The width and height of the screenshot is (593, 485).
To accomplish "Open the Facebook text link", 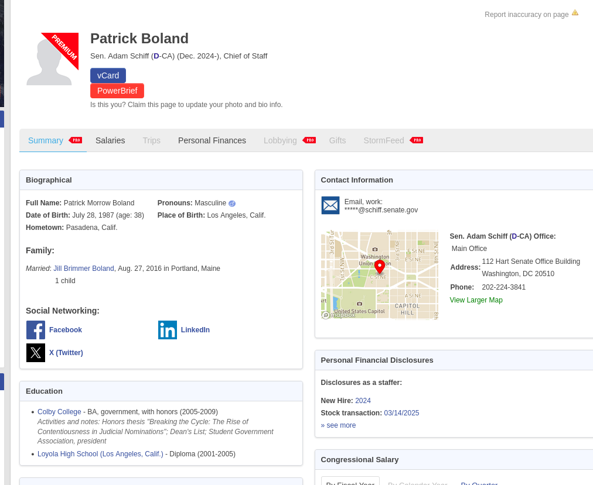I will [x=66, y=330].
